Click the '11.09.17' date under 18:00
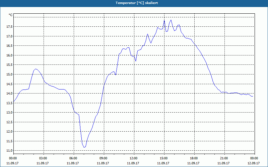 pyautogui.click(x=193, y=163)
